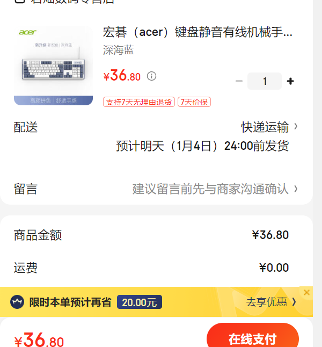Viewport: 322px width, 347px height.
Task: Tap the 在线支付 pay button
Action: [x=253, y=336]
